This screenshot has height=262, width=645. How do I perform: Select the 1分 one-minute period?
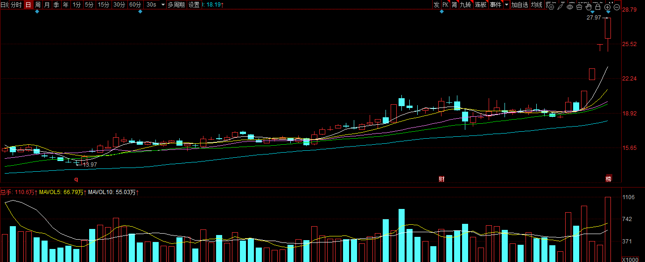pyautogui.click(x=77, y=5)
